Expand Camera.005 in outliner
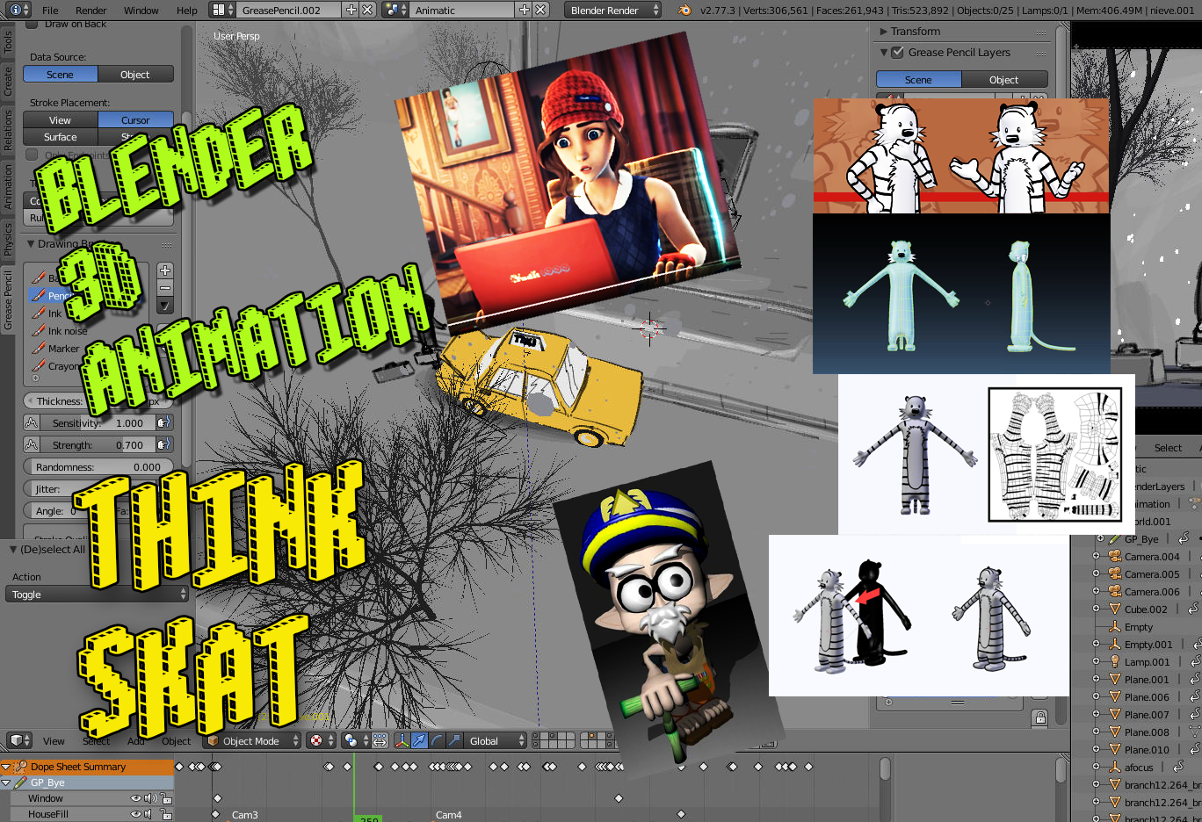 (1096, 573)
